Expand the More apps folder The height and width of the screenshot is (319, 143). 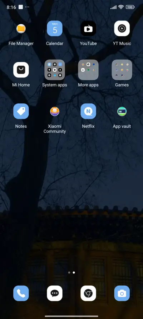[x=88, y=70]
